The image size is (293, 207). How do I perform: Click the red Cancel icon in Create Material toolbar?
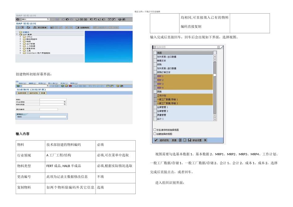tap(70, 86)
